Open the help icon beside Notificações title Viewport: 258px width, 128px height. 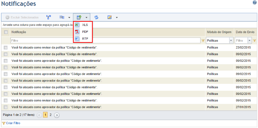(x=255, y=3)
